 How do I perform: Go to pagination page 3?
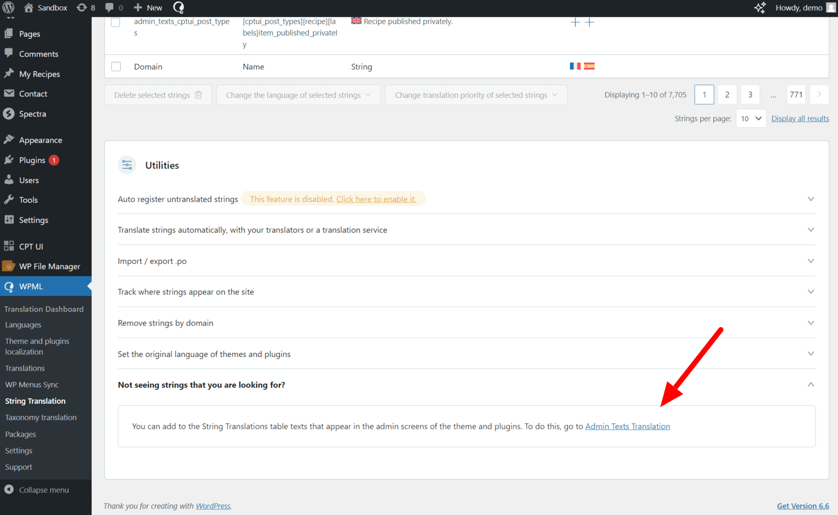[750, 95]
